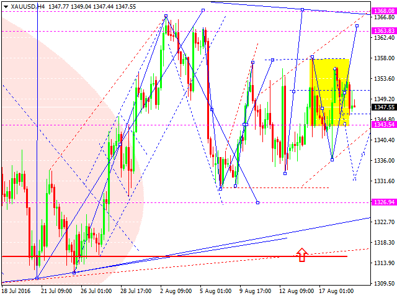Viewport: 397px width, 298px height.
Task: Click the low price 1347.44 in header
Action: click(x=104, y=7)
